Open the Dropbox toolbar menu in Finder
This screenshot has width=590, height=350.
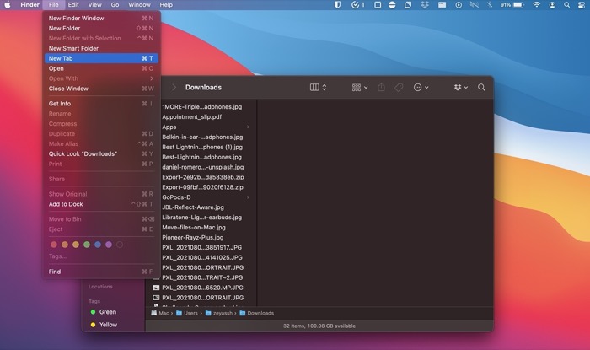[459, 87]
